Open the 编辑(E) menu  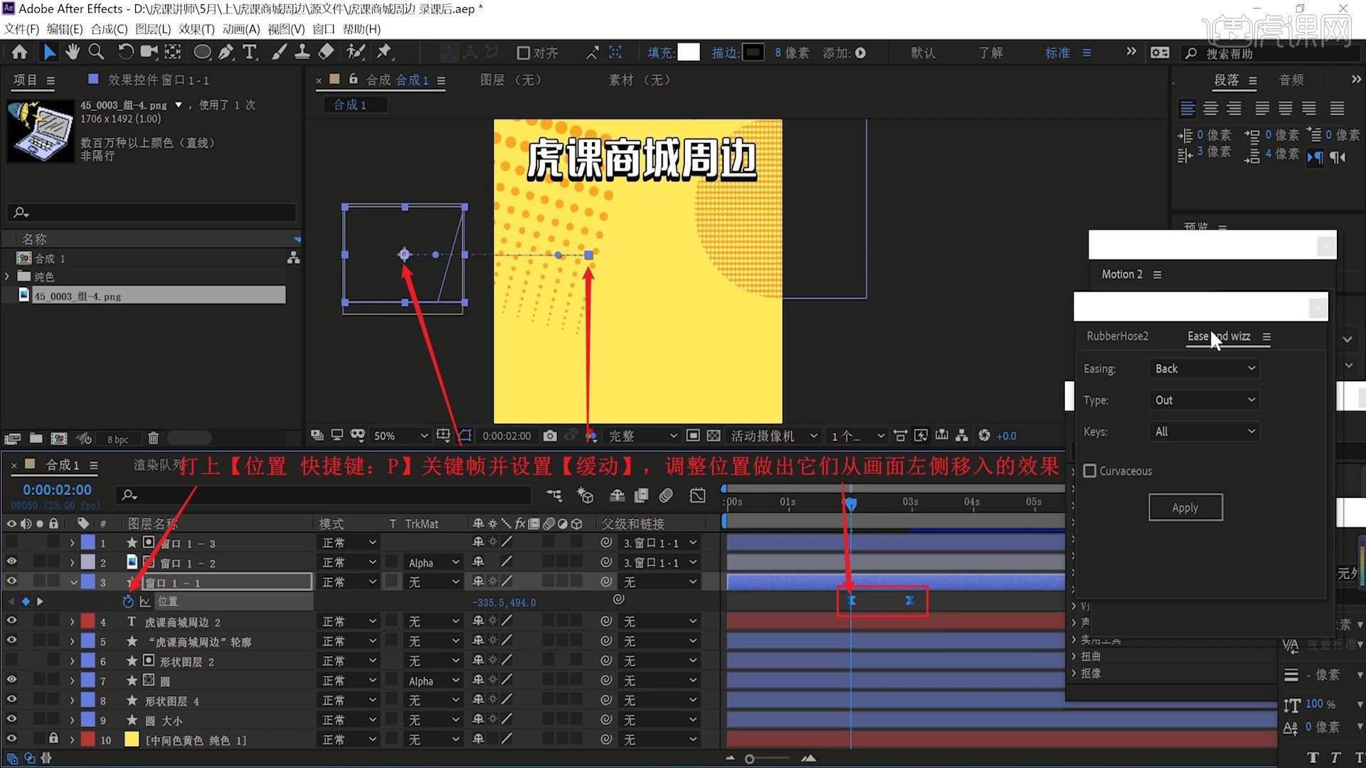click(x=65, y=29)
